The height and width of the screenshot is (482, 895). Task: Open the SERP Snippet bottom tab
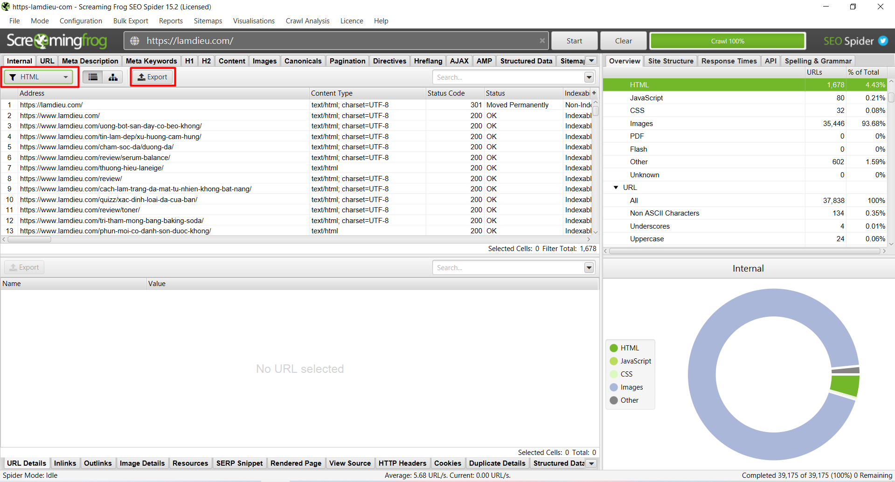pos(239,463)
